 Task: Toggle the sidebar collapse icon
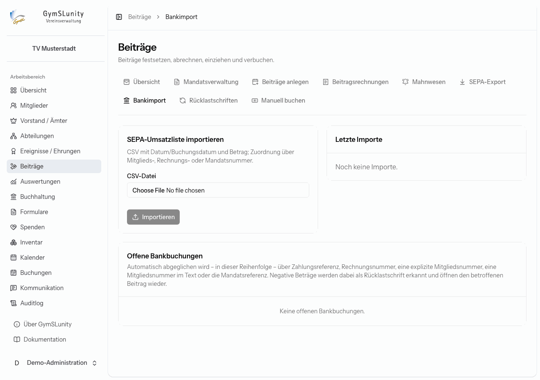[x=119, y=17]
